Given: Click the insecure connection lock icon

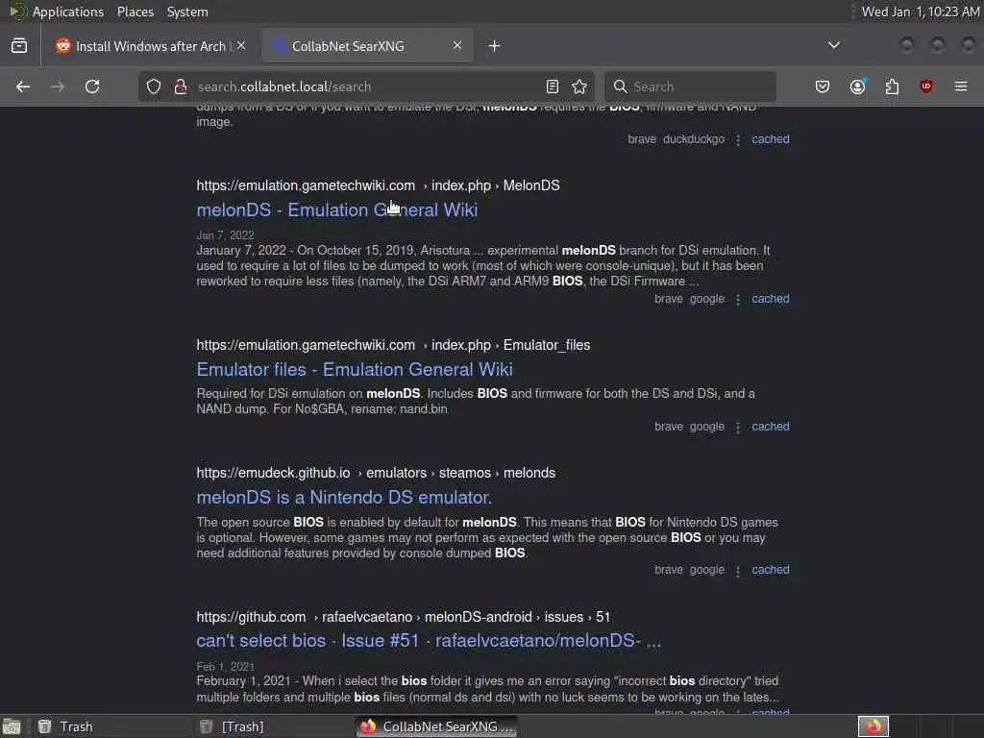Looking at the screenshot, I should click(x=180, y=86).
